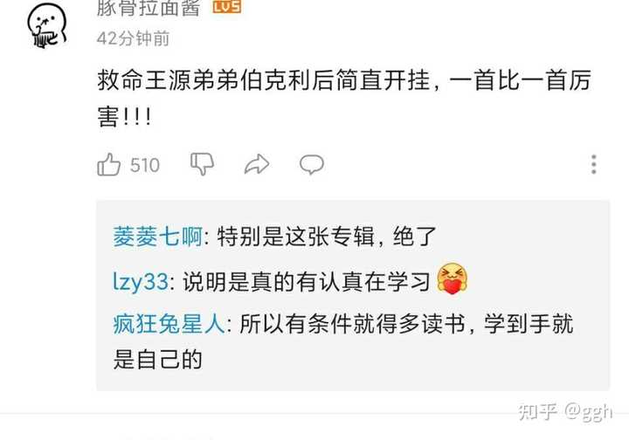The image size is (629, 440).
Task: Open the three-dot more options menu
Action: [x=594, y=164]
